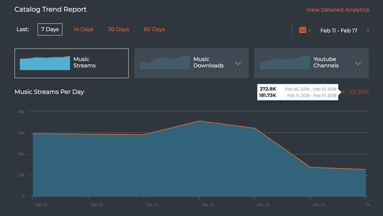Open the Feb 11 - Feb 17 date range

(x=339, y=31)
